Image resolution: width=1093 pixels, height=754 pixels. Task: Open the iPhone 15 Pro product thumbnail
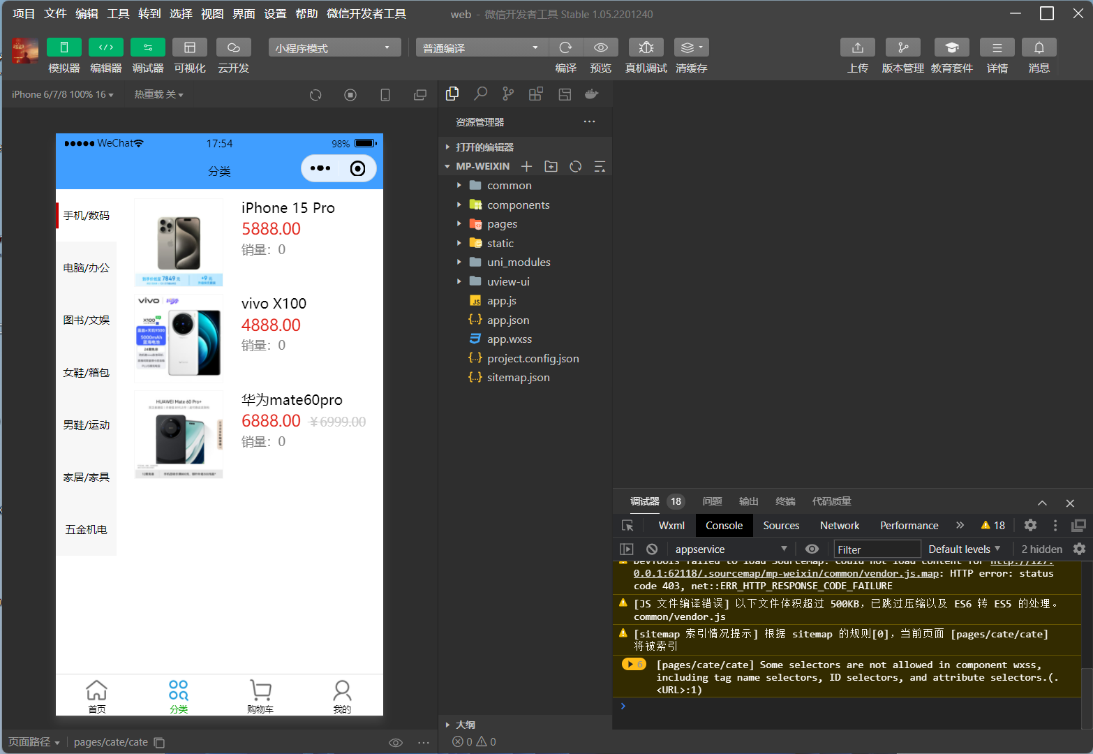[179, 242]
